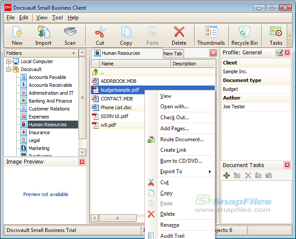This screenshot has height=239, width=296.
Task: Close the Document Tasks panel
Action: tap(287, 165)
